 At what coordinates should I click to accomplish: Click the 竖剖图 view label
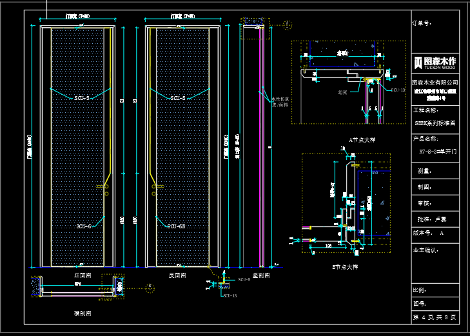[260, 275]
